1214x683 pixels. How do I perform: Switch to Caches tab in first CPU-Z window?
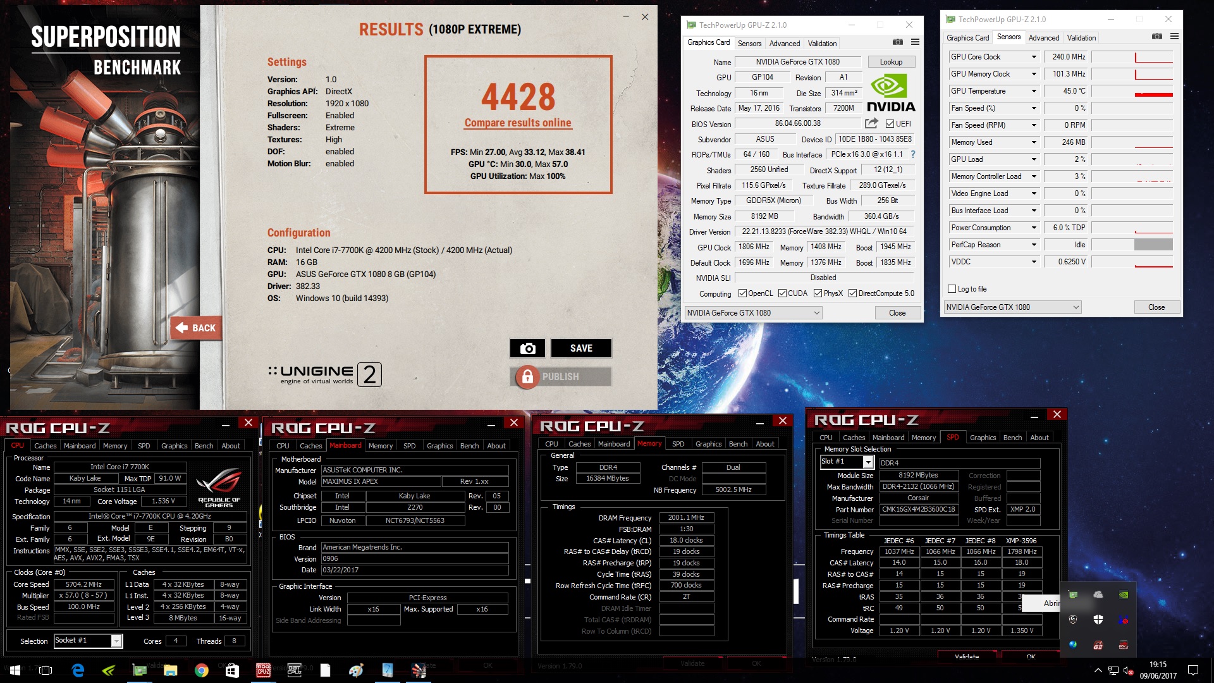click(45, 446)
